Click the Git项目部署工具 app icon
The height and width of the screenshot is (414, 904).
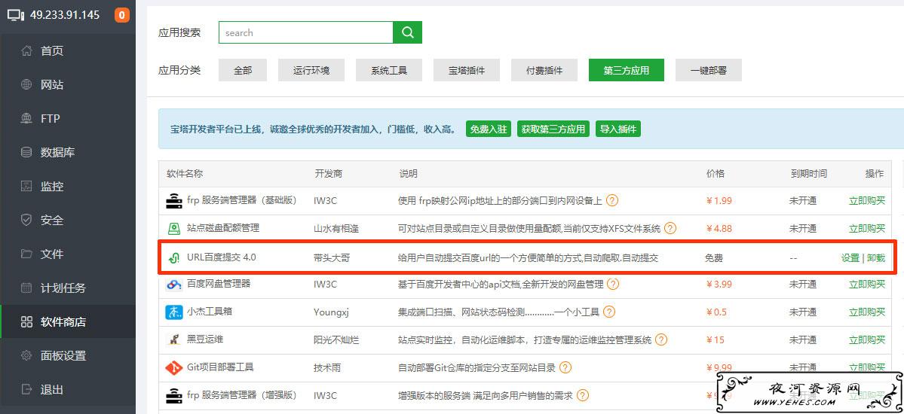pos(173,367)
